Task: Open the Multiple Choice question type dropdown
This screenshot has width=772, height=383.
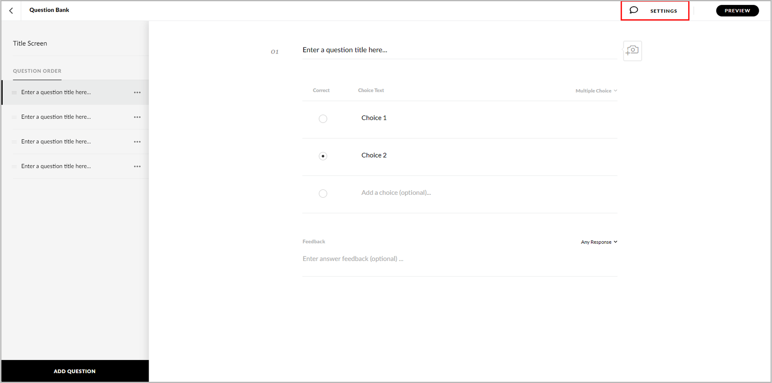Action: click(x=596, y=90)
